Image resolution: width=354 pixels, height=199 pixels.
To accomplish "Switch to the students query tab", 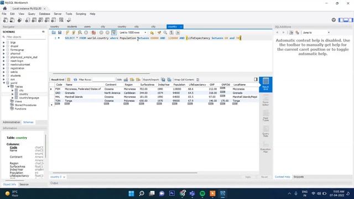I will tap(72, 27).
